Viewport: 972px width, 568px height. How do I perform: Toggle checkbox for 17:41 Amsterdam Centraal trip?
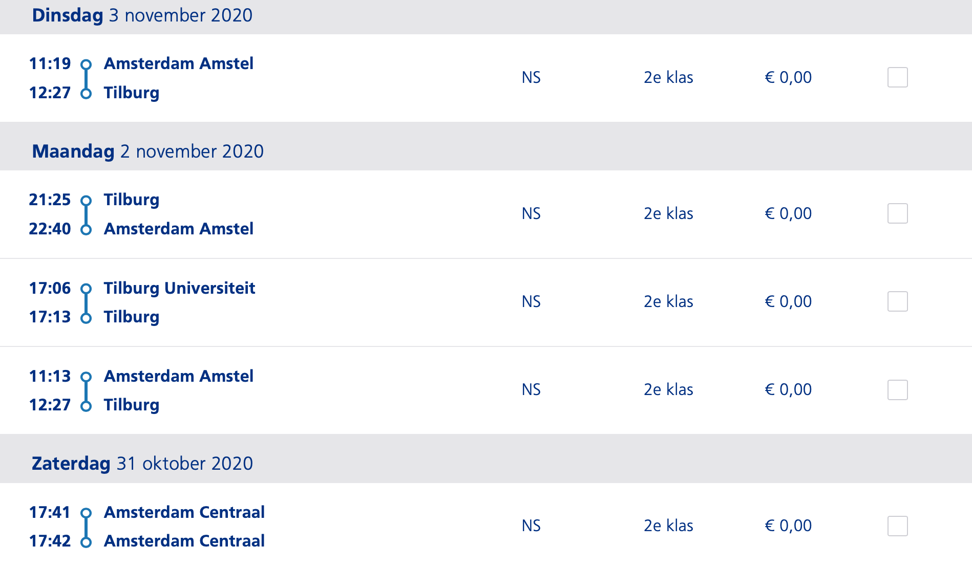pos(897,526)
